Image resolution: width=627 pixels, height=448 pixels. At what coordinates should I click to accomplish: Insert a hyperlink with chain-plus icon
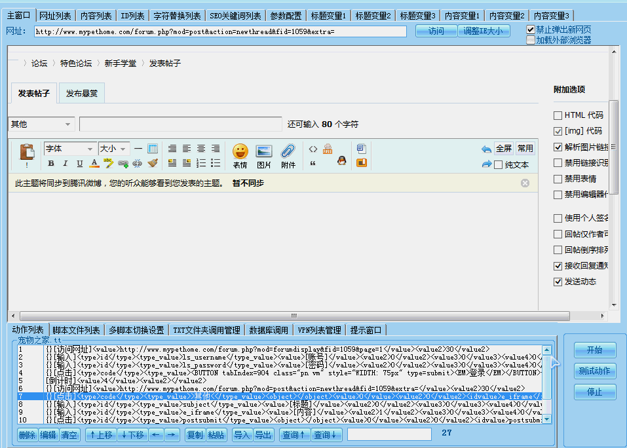point(123,163)
